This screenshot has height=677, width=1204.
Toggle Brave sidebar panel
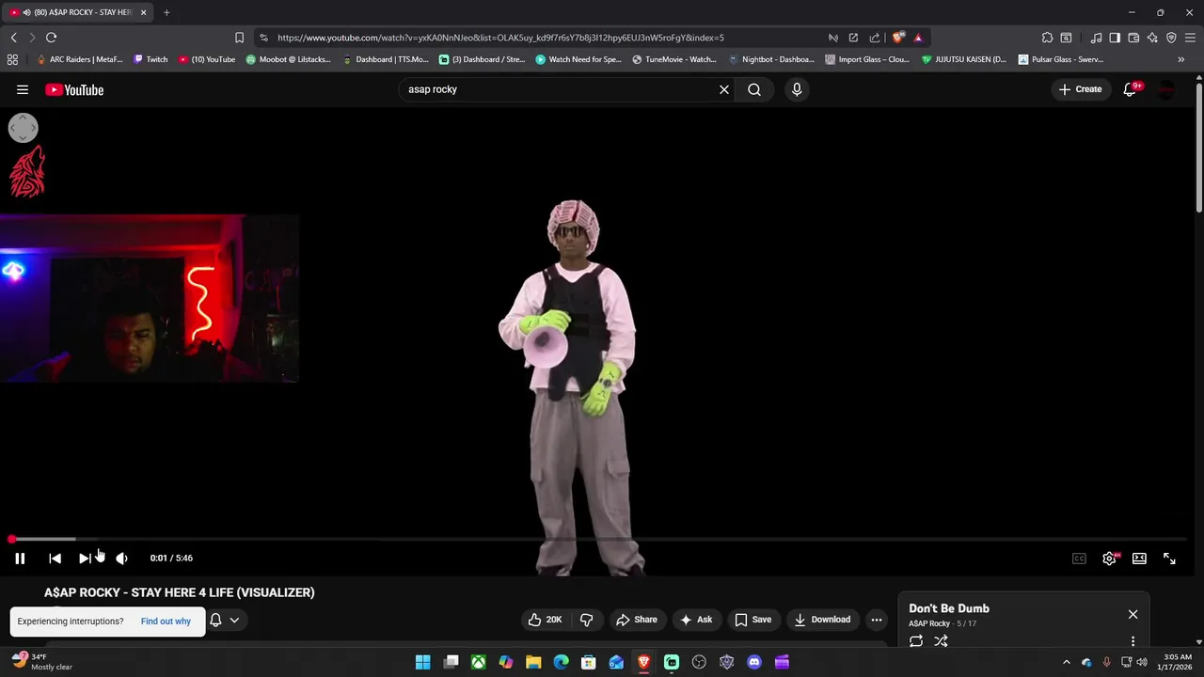(1115, 38)
